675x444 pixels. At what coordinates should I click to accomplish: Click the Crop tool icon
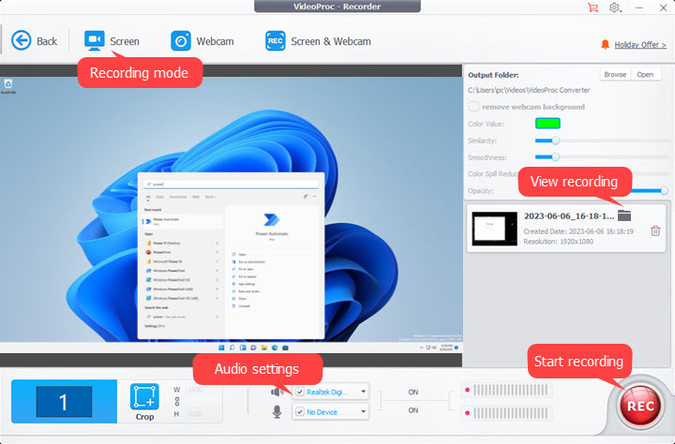pos(144,397)
